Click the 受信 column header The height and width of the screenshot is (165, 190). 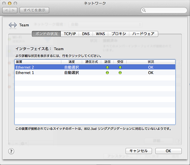point(120,62)
